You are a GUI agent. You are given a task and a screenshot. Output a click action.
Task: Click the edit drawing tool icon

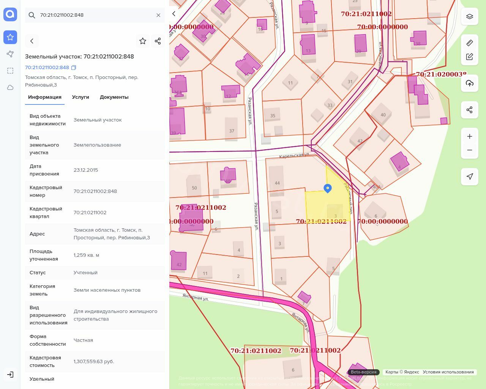470,57
